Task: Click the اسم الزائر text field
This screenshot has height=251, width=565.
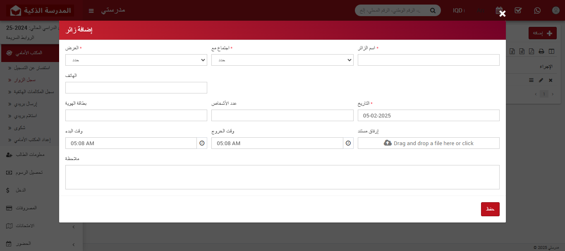Action: 429,60
